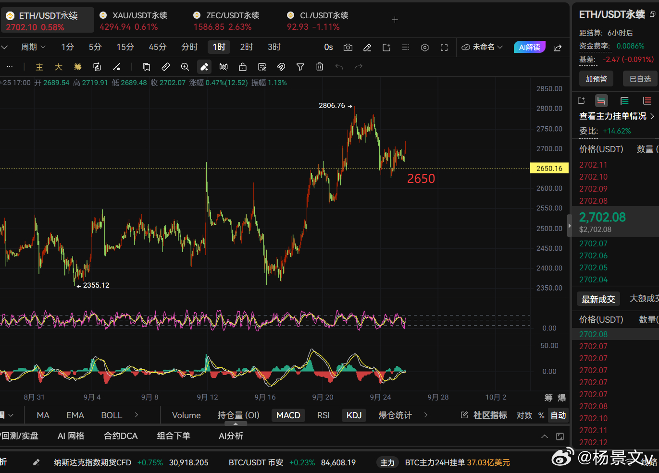Viewport: 659px width, 473px height.
Task: Click the redo arrow icon
Action: (x=358, y=67)
